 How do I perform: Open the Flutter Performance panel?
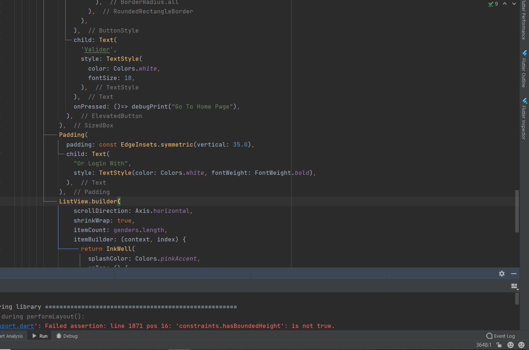coord(523,20)
